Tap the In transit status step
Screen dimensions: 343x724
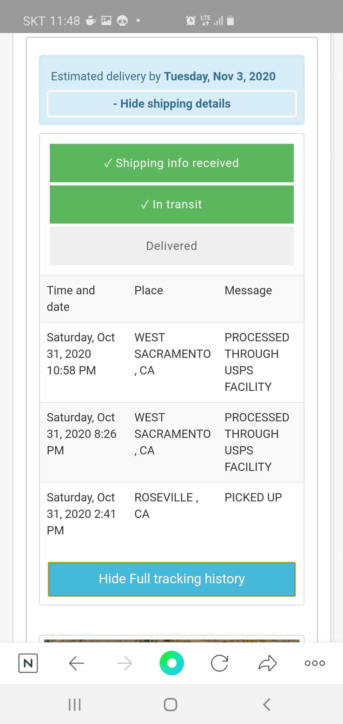tap(171, 204)
